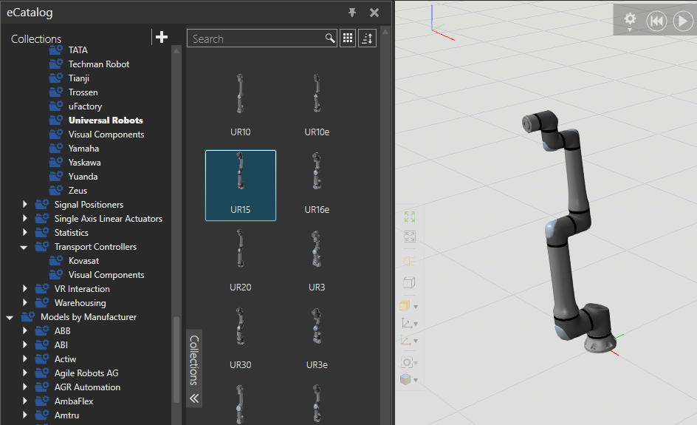Click the Fill Selected green arrows icon
This screenshot has height=425, width=697.
(409, 217)
